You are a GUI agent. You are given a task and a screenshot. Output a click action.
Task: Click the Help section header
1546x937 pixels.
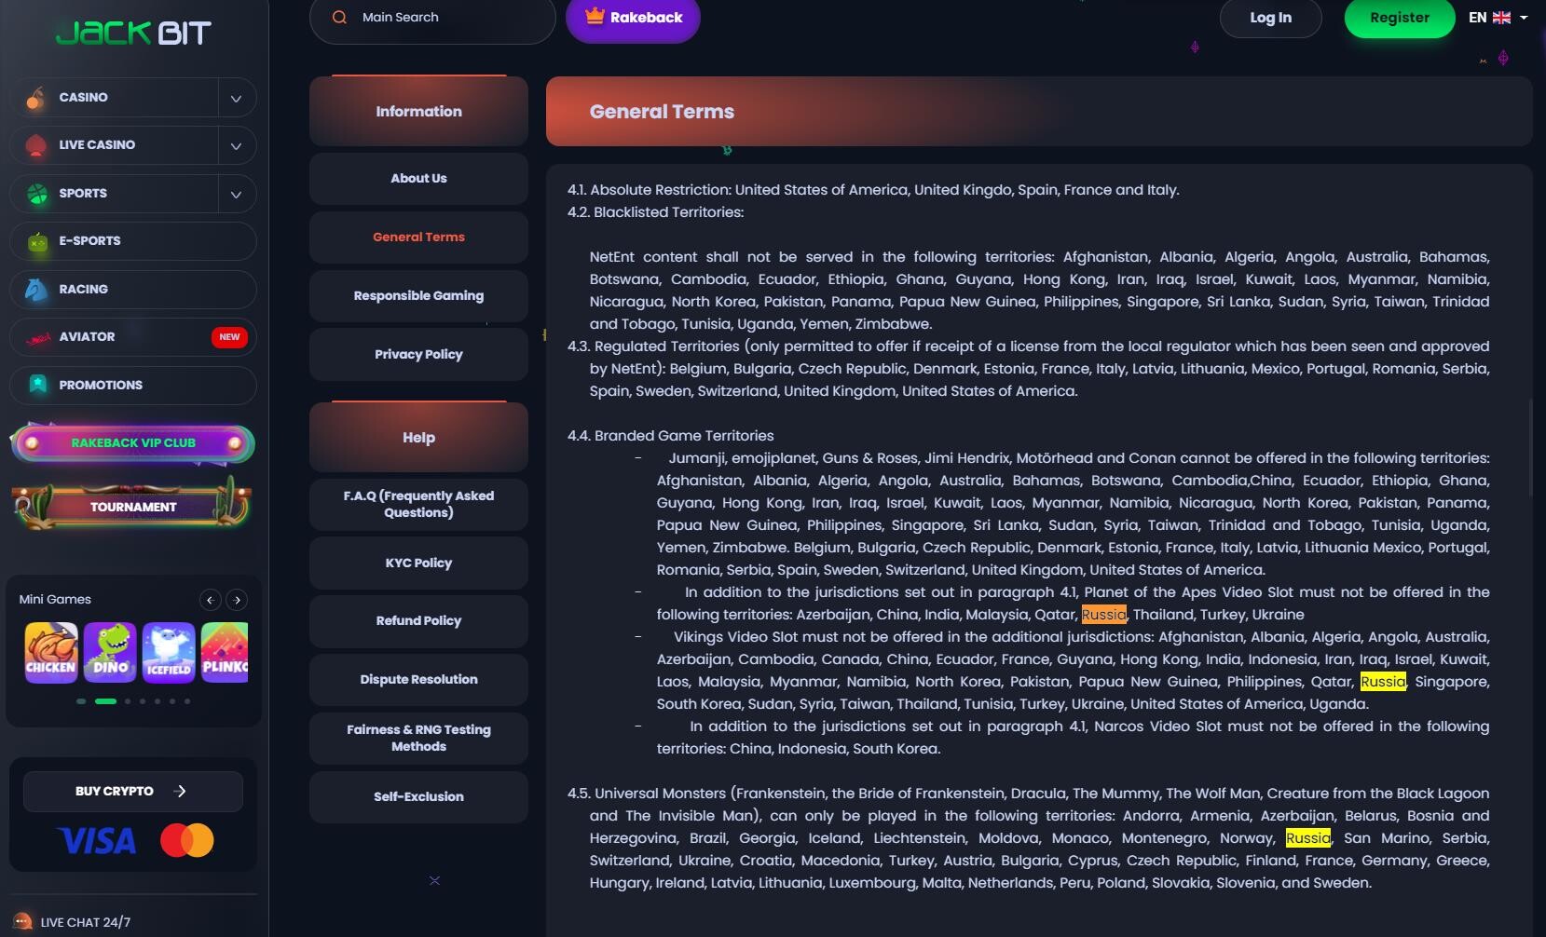pos(418,437)
